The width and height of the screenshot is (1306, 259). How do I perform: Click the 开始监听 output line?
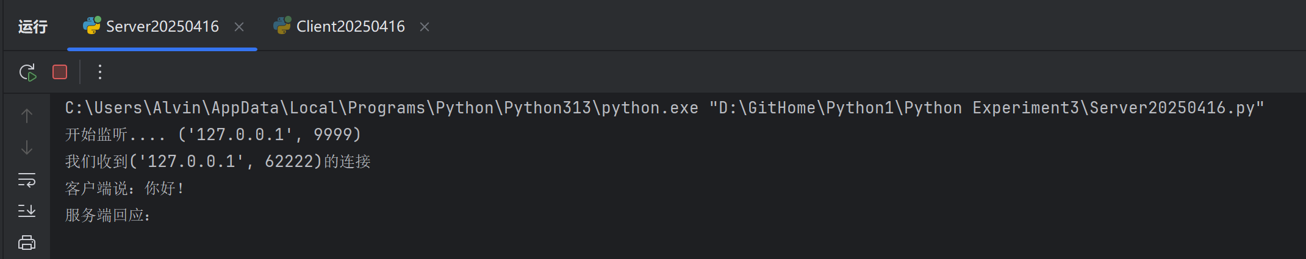point(213,135)
